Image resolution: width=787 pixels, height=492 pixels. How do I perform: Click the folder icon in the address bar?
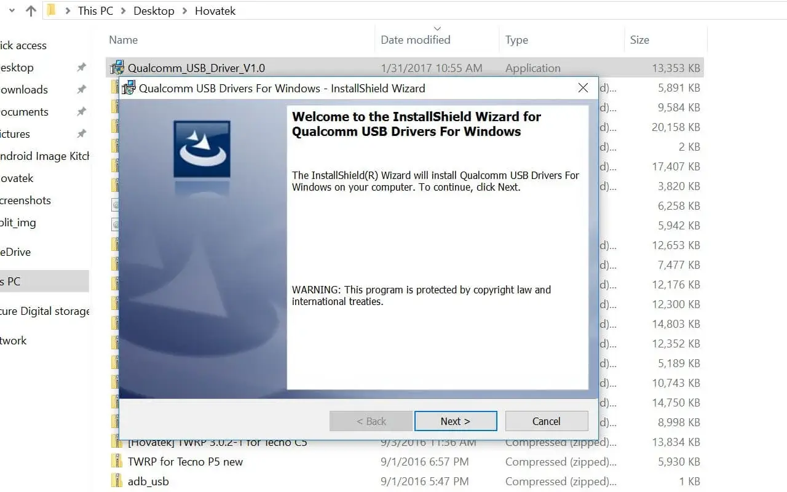(x=52, y=10)
